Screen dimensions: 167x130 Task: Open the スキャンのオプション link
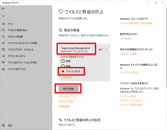click(67, 96)
